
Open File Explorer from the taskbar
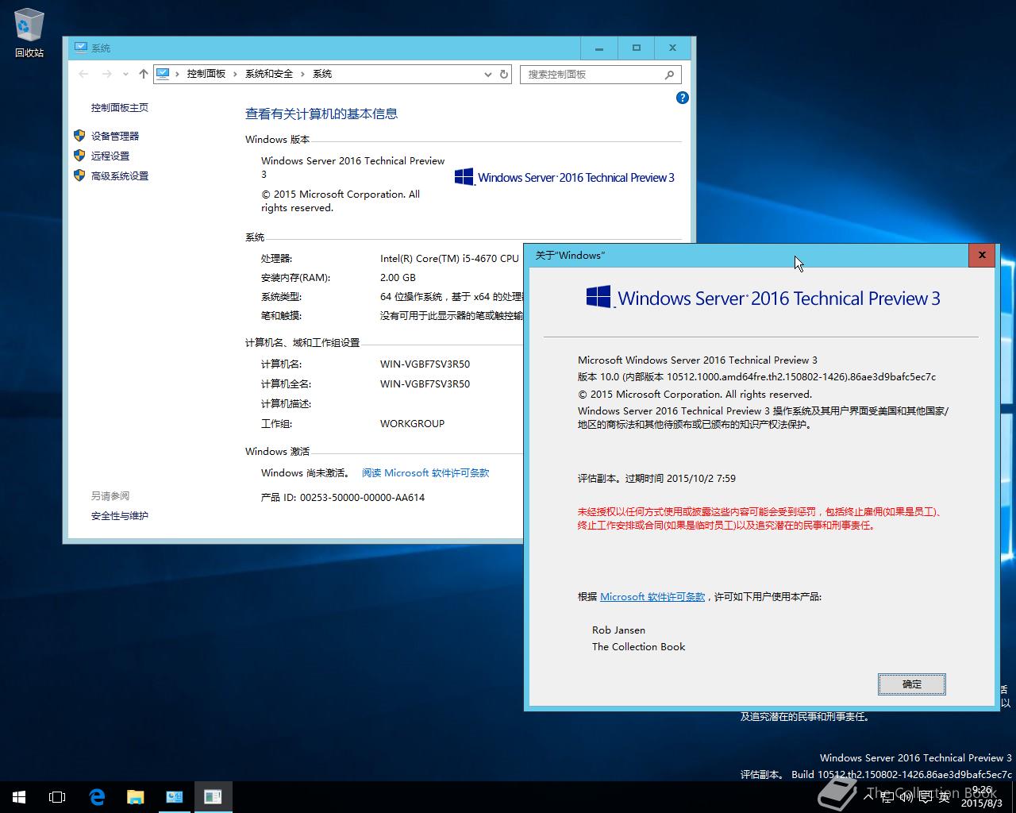136,797
